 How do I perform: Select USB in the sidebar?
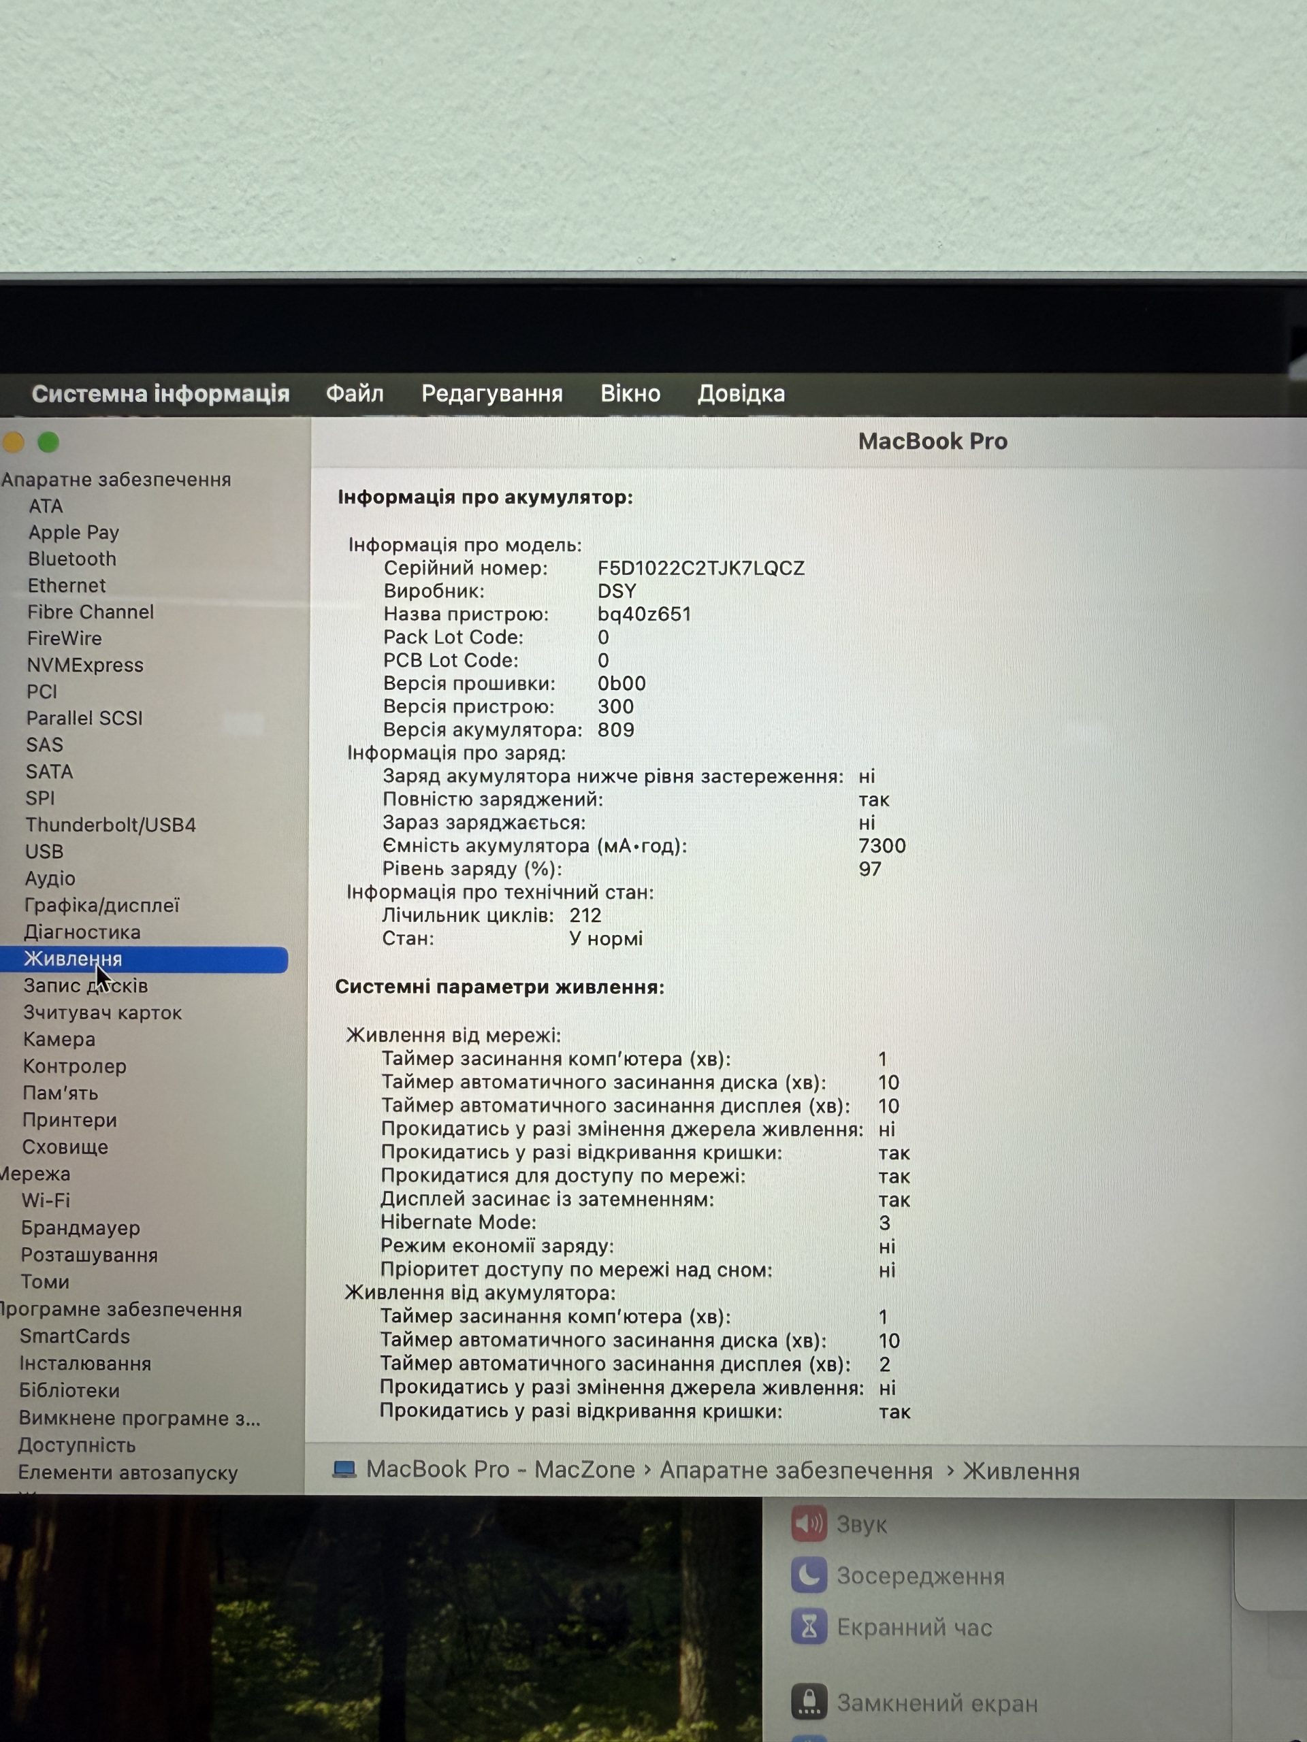(44, 851)
